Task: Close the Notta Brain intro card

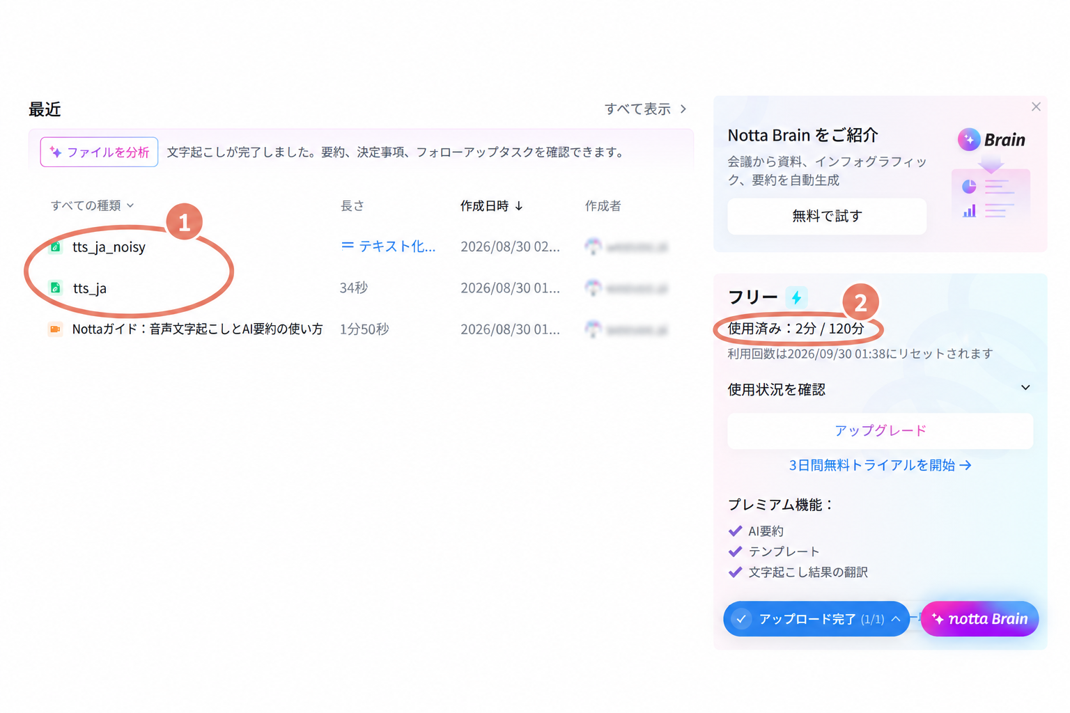Action: [x=1036, y=107]
